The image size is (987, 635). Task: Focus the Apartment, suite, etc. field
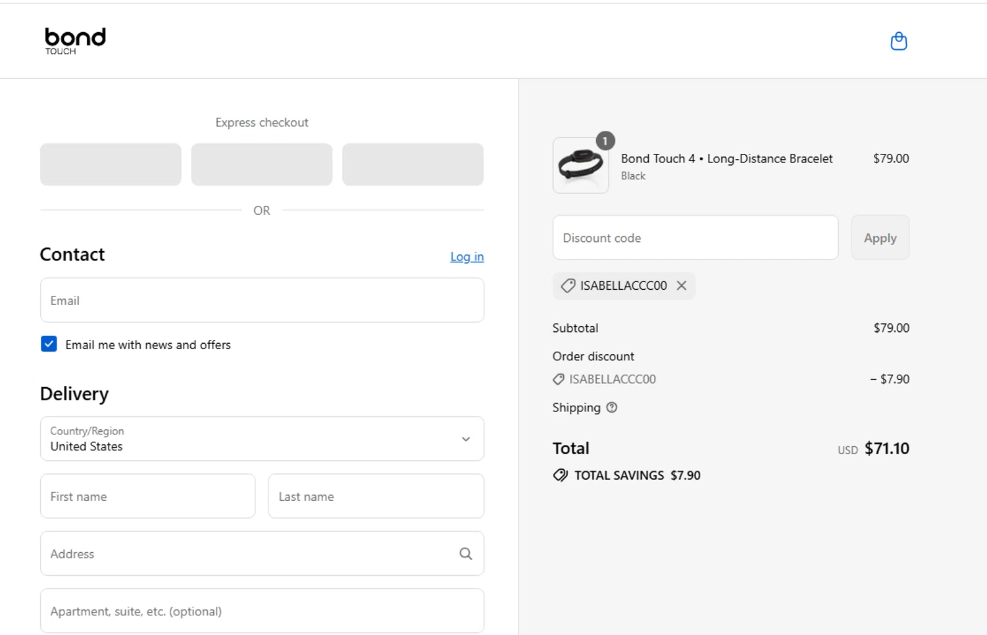(262, 611)
